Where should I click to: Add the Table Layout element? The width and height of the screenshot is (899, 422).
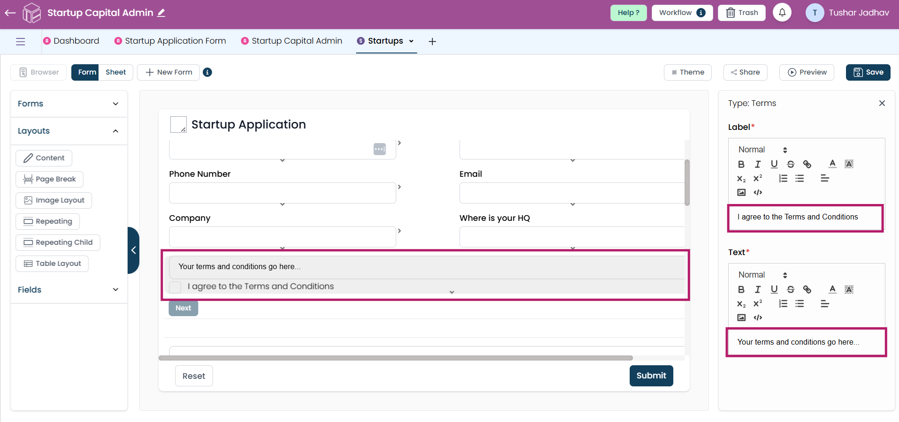point(52,264)
